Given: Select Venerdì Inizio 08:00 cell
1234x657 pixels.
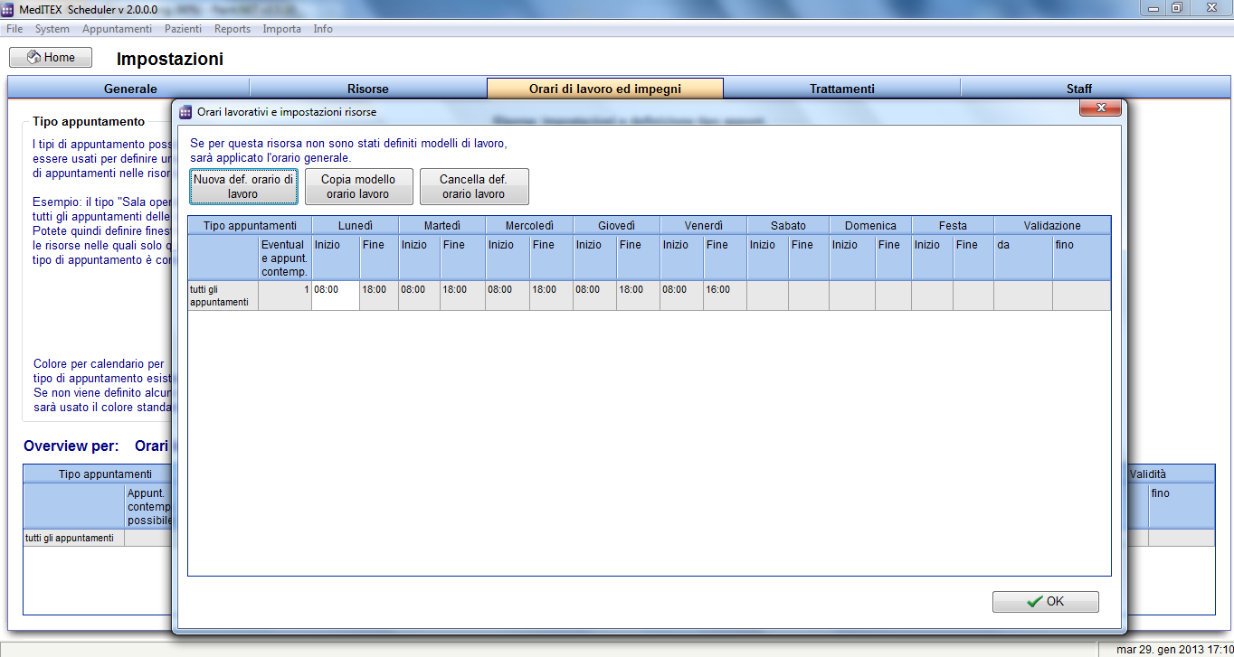Looking at the screenshot, I should [682, 296].
